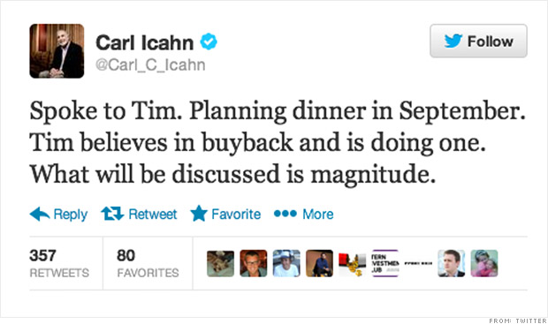Viewport: 548px width, 324px height.
Task: Click the Retweet arrows icon
Action: click(x=112, y=214)
